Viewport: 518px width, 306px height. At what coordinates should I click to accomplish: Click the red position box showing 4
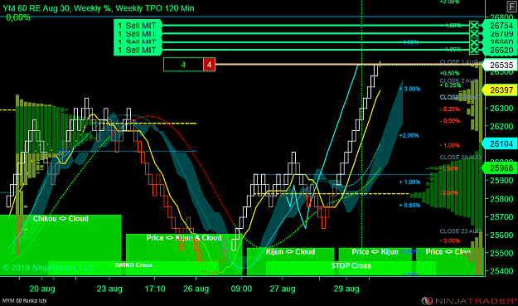209,65
